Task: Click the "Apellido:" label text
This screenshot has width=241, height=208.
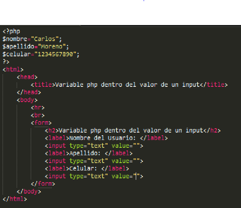Action: pyautogui.click(x=85, y=153)
